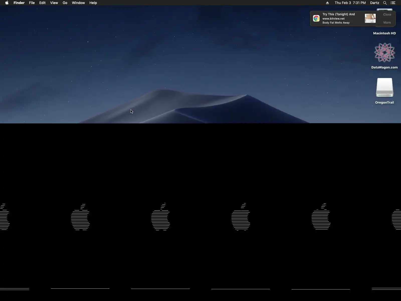Click the Chrome icon in the notification
This screenshot has height=301, width=401.
(x=316, y=18)
